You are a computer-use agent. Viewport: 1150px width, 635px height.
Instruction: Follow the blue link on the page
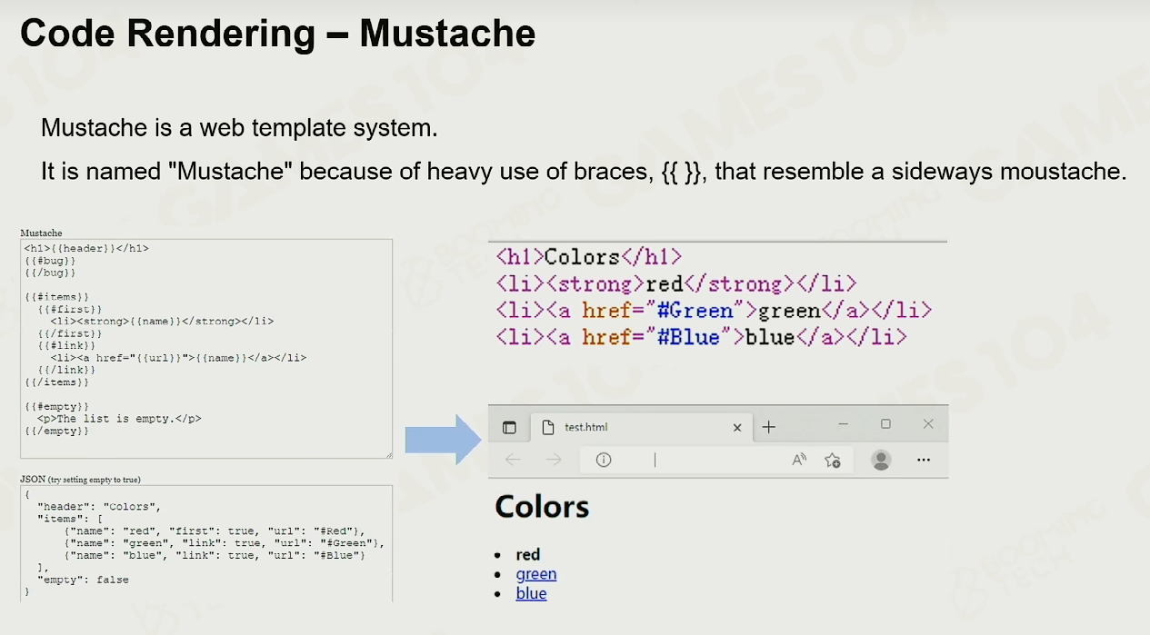(531, 593)
